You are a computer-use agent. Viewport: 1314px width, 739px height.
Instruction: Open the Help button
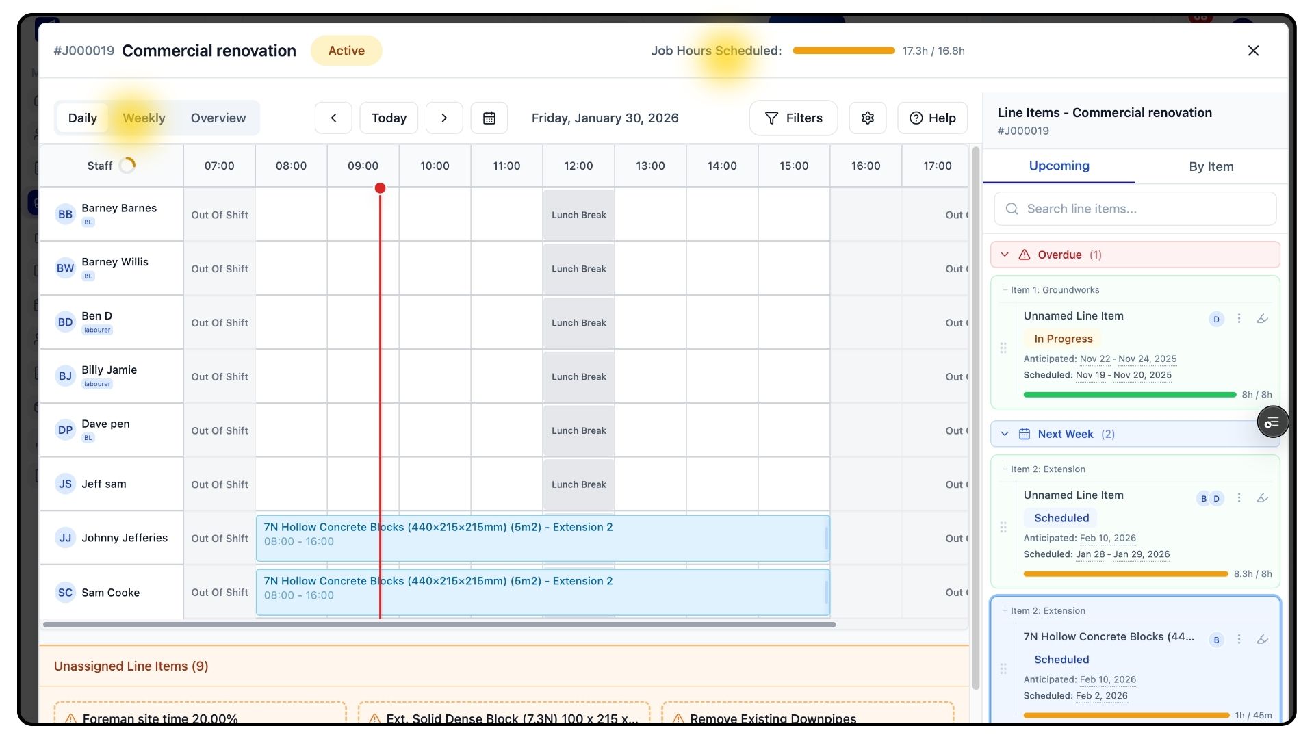point(932,118)
